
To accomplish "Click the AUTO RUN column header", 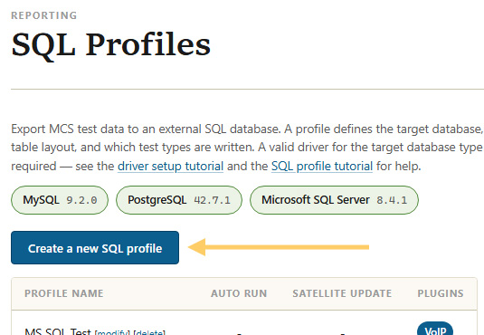I will [239, 293].
